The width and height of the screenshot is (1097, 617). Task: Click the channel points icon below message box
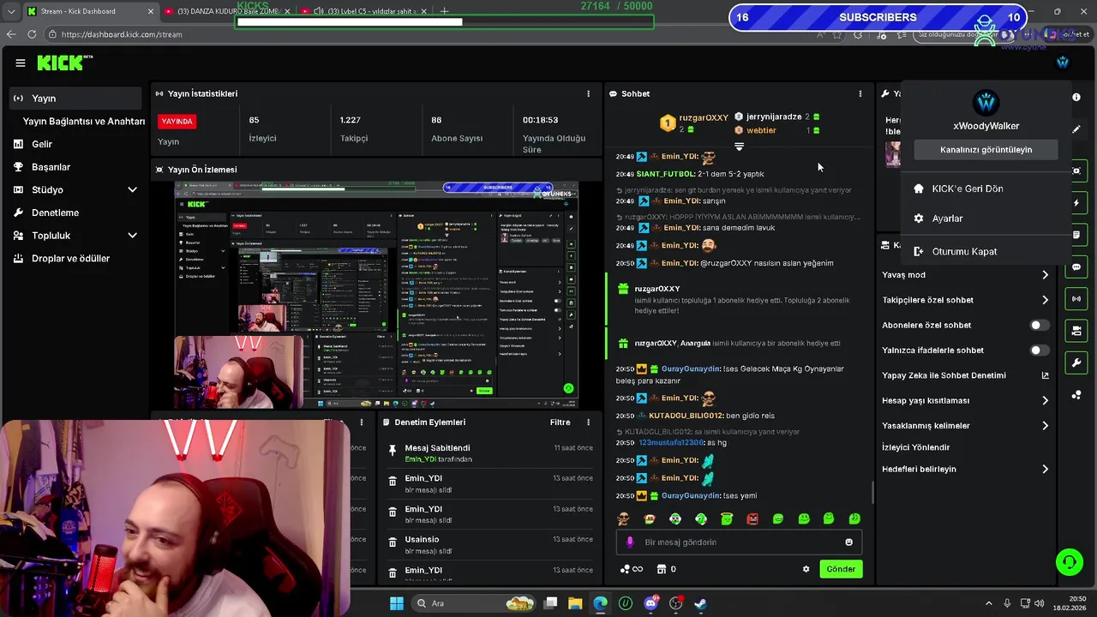[631, 569]
